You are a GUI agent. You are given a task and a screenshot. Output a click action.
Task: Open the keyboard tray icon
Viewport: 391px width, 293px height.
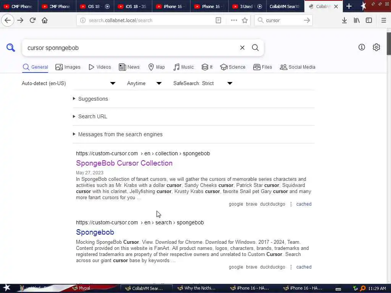pyautogui.click(x=338, y=289)
